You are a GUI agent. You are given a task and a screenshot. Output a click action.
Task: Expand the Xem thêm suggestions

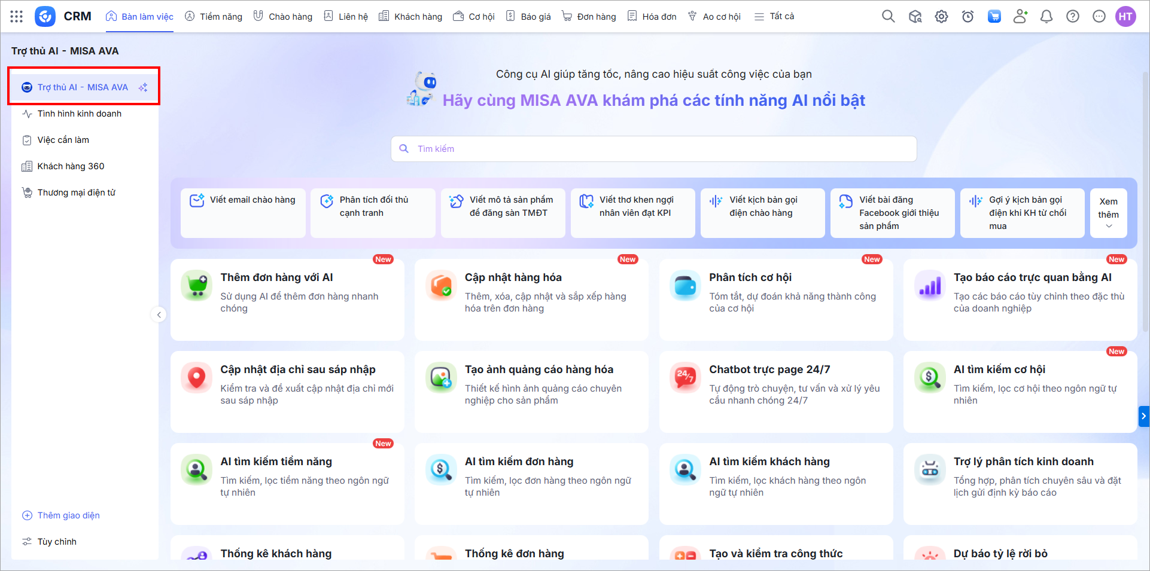click(x=1108, y=213)
